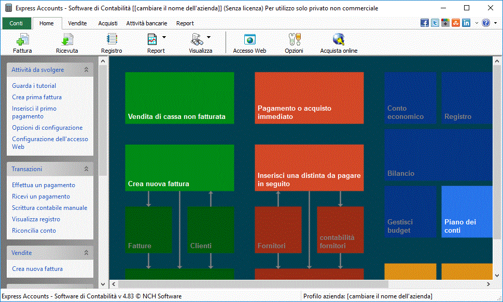Open the Gestisci budget tile
Screen dimensions: 503x302
pos(410,212)
